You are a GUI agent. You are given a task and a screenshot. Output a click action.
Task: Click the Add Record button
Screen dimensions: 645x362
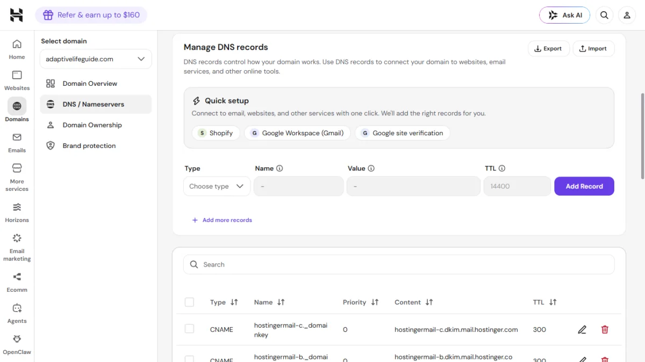[x=584, y=186]
